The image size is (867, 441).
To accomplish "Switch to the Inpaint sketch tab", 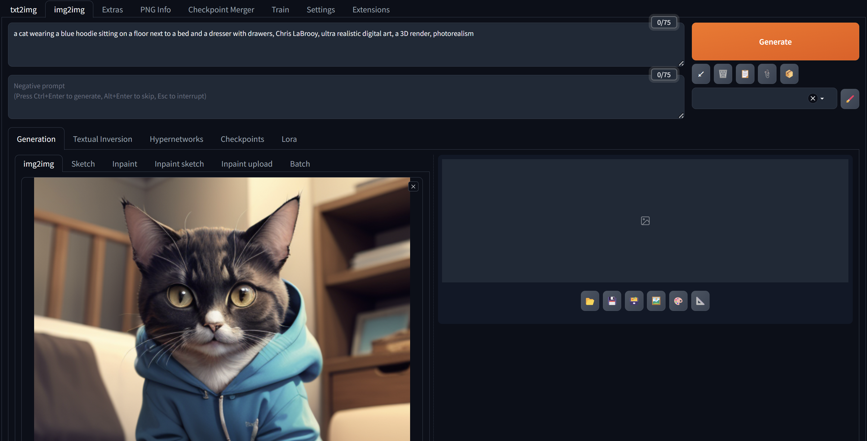I will pos(179,164).
